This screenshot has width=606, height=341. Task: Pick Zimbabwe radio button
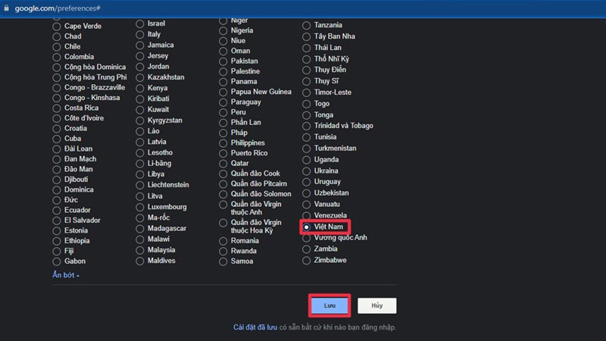307,261
